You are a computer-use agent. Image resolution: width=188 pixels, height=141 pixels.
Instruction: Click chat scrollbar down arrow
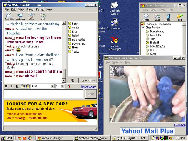(x=64, y=80)
